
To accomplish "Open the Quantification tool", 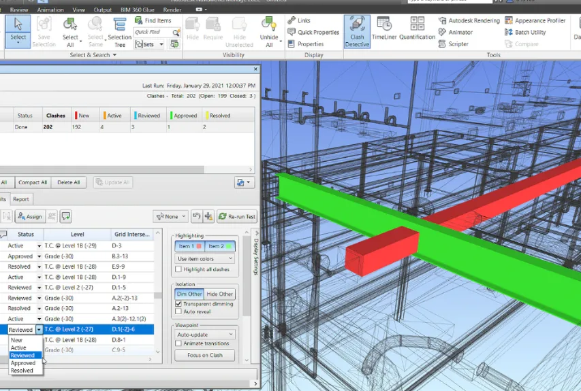I will pos(418,29).
